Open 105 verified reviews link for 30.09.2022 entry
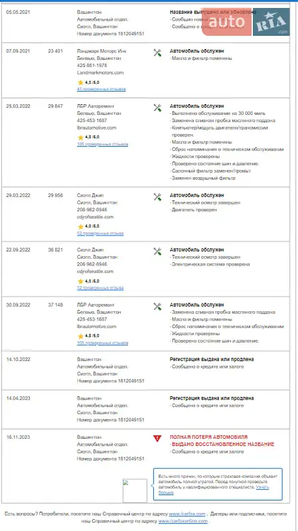 tap(102, 343)
